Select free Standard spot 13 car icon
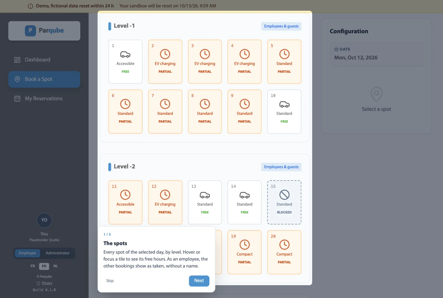443x298 pixels. [205, 195]
